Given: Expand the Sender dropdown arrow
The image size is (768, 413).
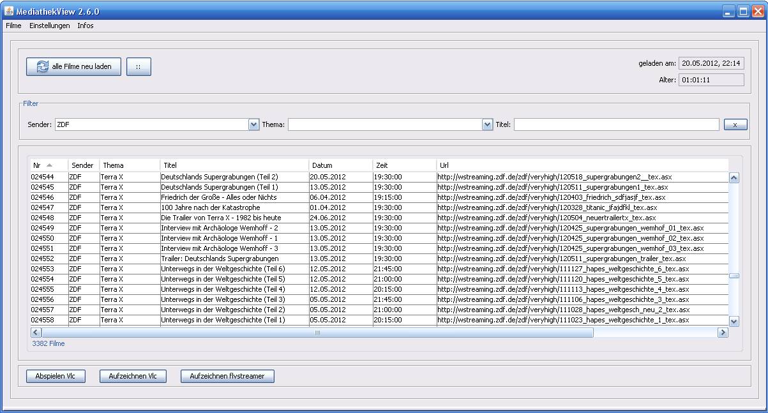Looking at the screenshot, I should click(x=253, y=124).
